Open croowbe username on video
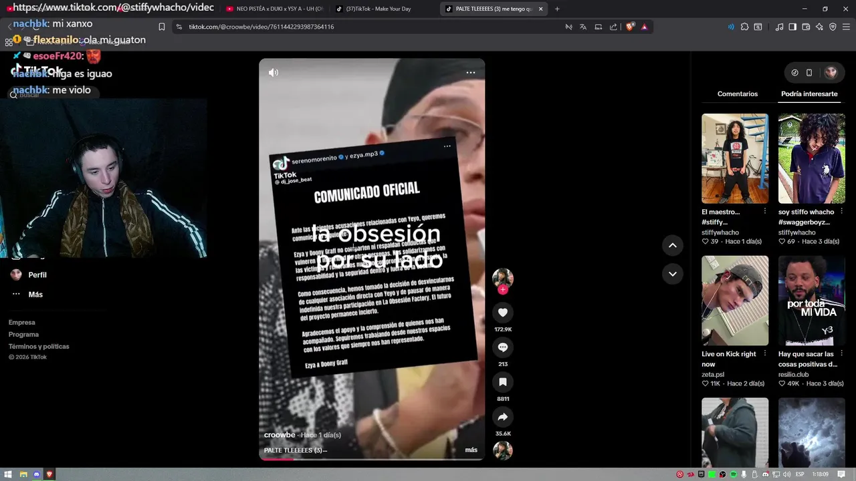 (x=280, y=435)
